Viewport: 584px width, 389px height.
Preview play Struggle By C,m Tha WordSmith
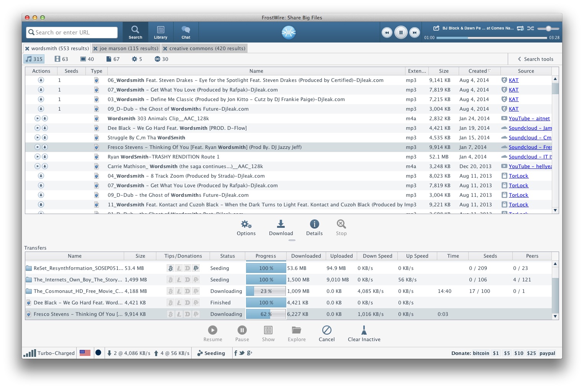38,137
